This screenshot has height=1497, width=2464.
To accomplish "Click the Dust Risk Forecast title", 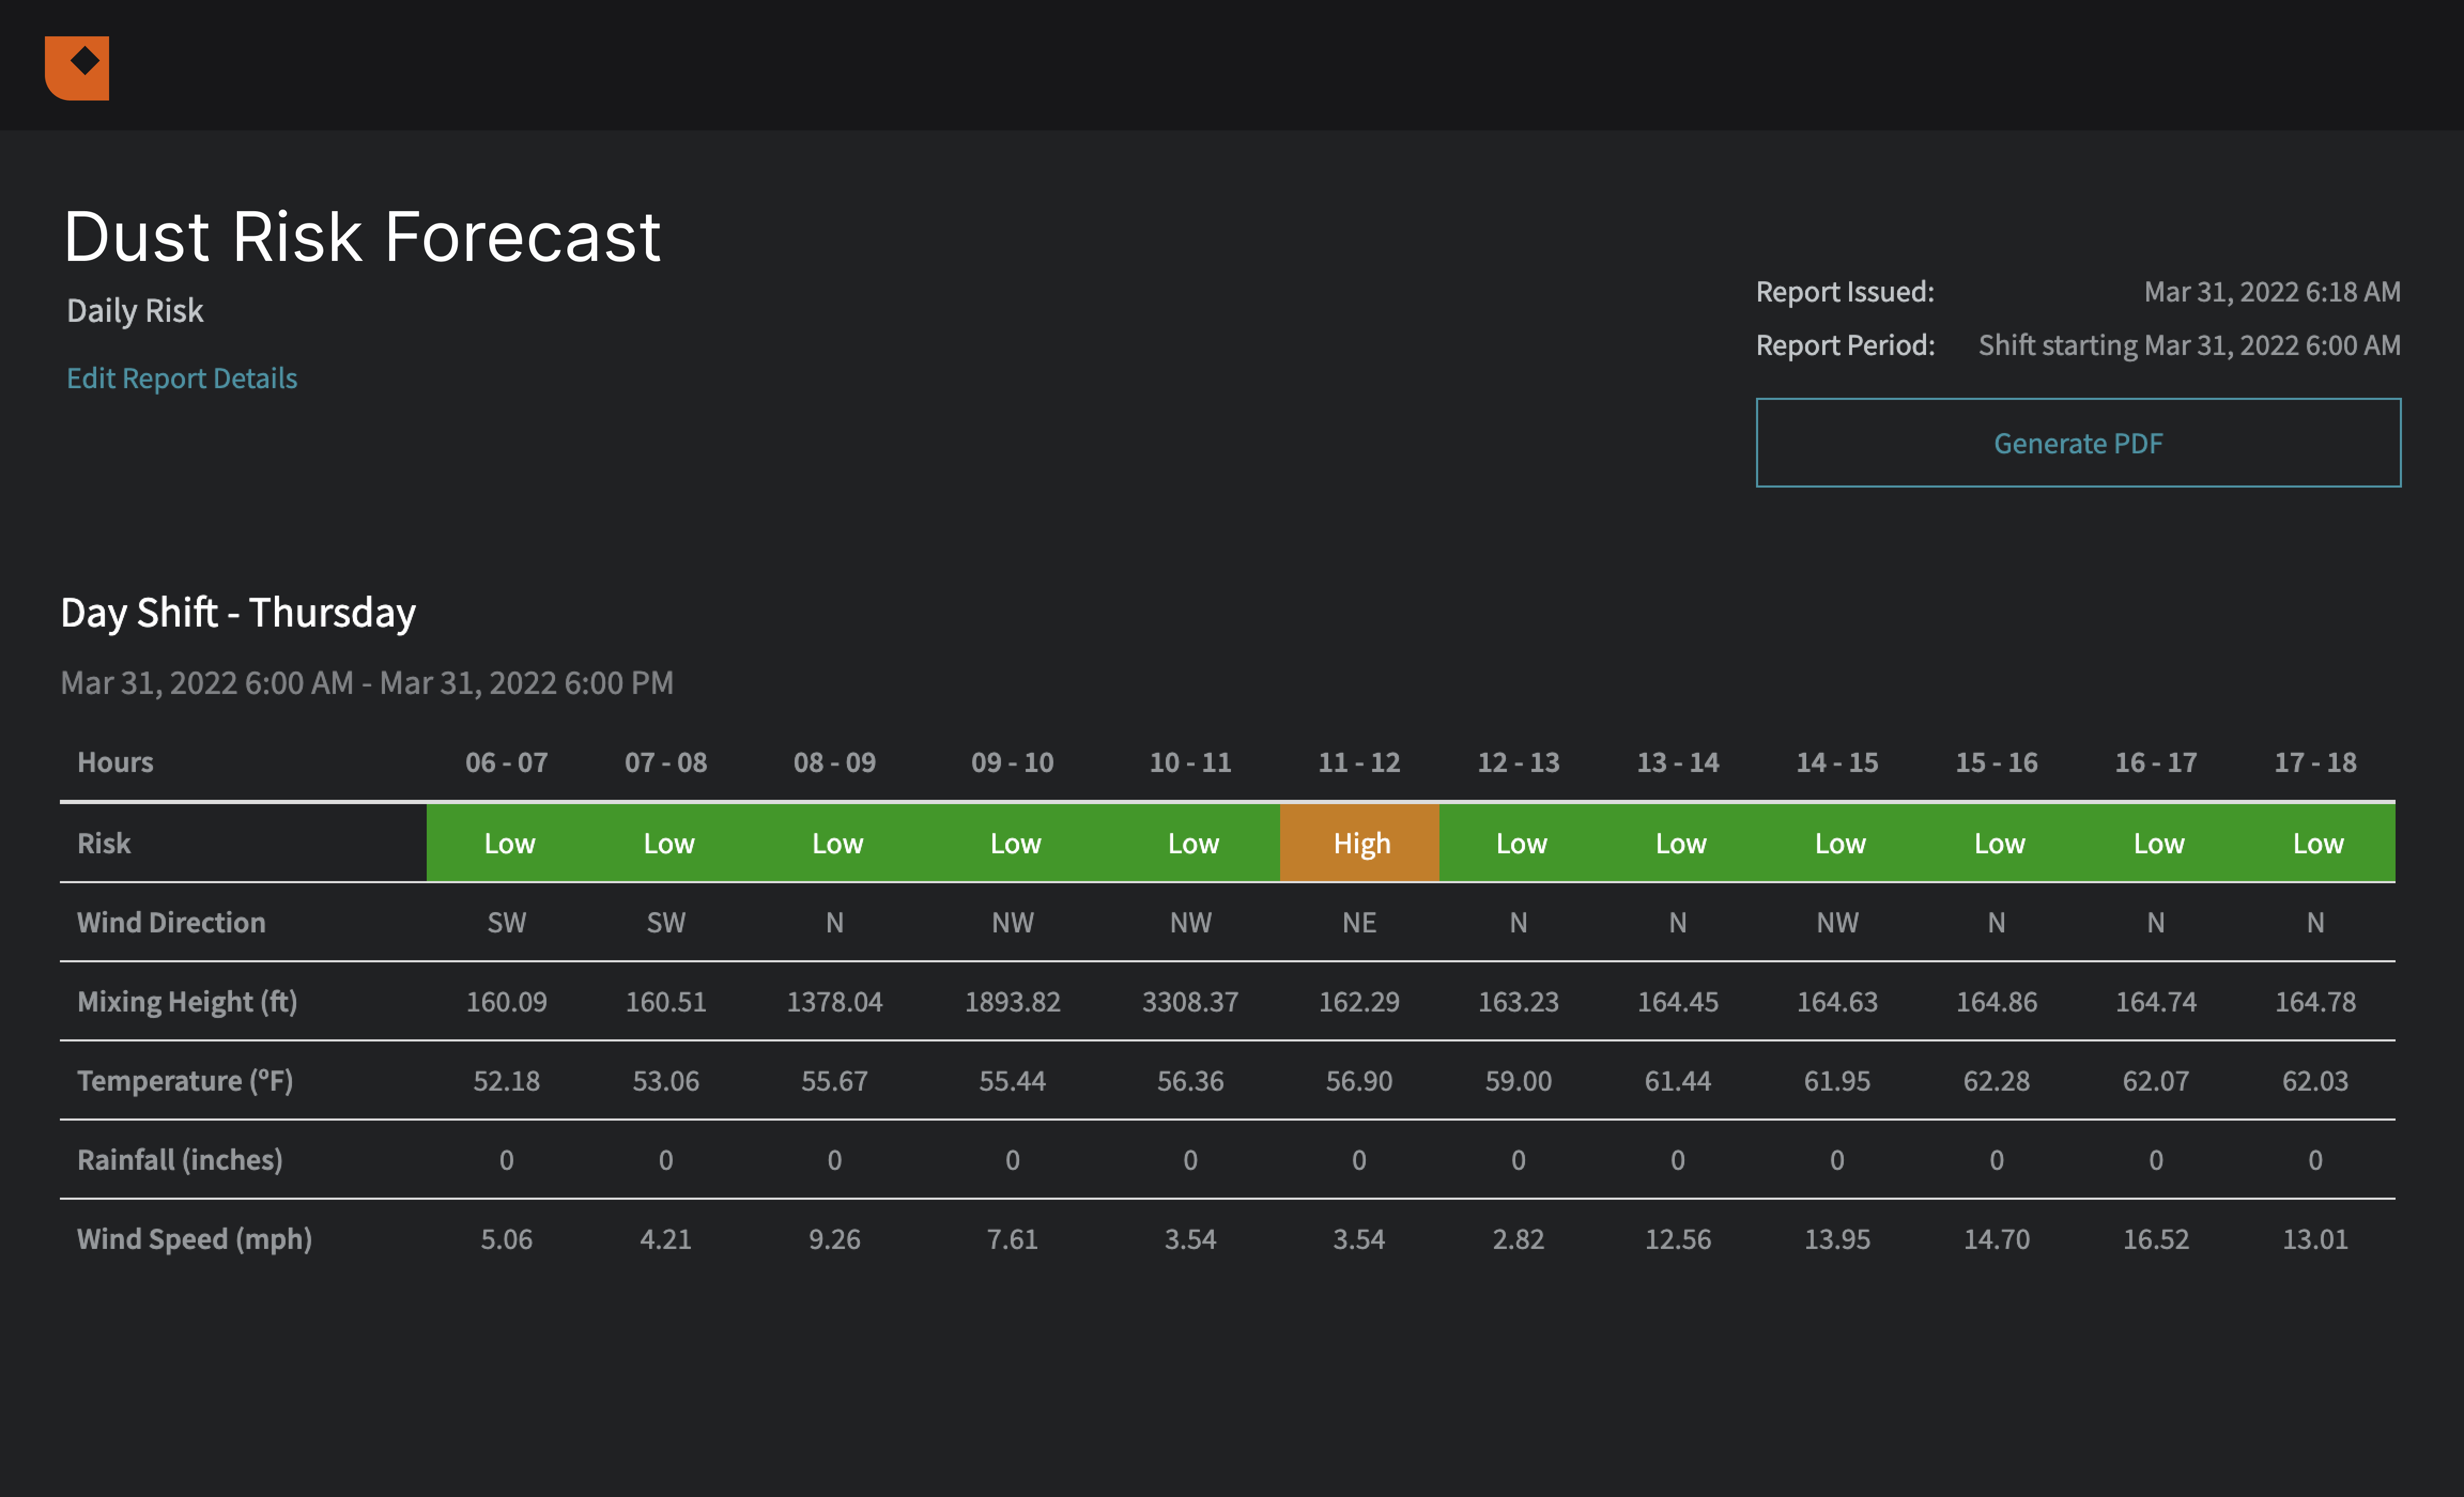I will pyautogui.click(x=362, y=237).
